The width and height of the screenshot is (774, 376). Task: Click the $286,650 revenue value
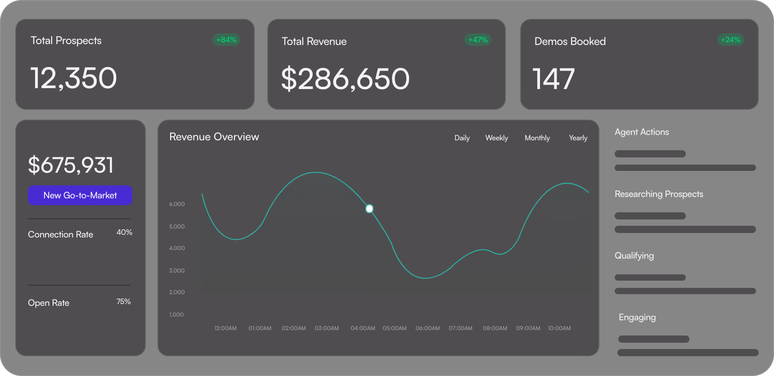coord(346,79)
